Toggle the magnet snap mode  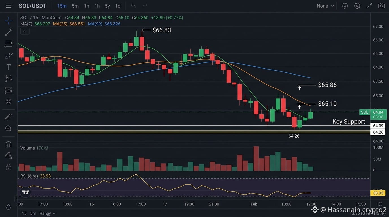click(x=8, y=144)
